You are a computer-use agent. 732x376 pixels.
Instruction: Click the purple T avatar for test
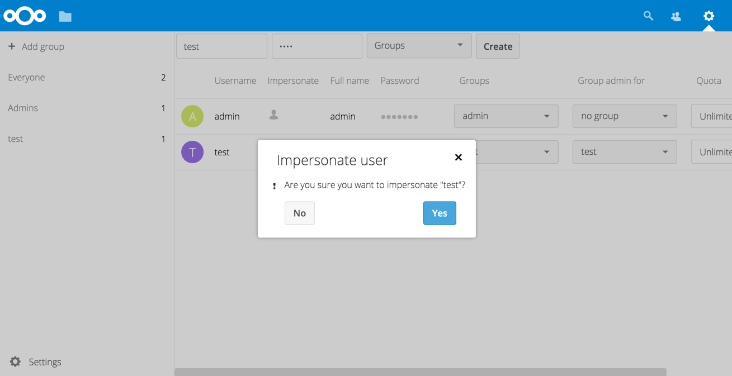pyautogui.click(x=192, y=152)
